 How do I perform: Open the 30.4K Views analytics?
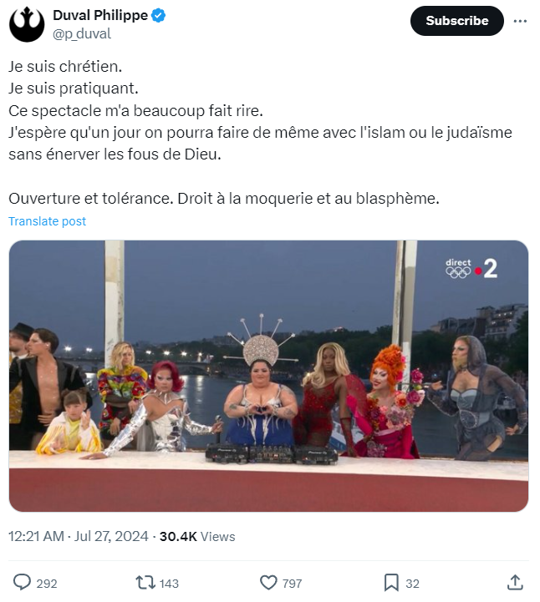(x=198, y=536)
